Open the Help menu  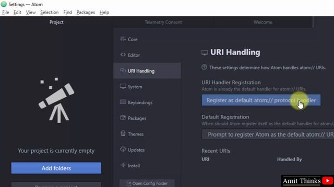pyautogui.click(x=104, y=12)
